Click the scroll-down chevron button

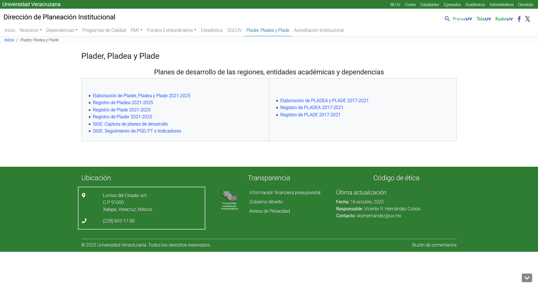click(527, 278)
